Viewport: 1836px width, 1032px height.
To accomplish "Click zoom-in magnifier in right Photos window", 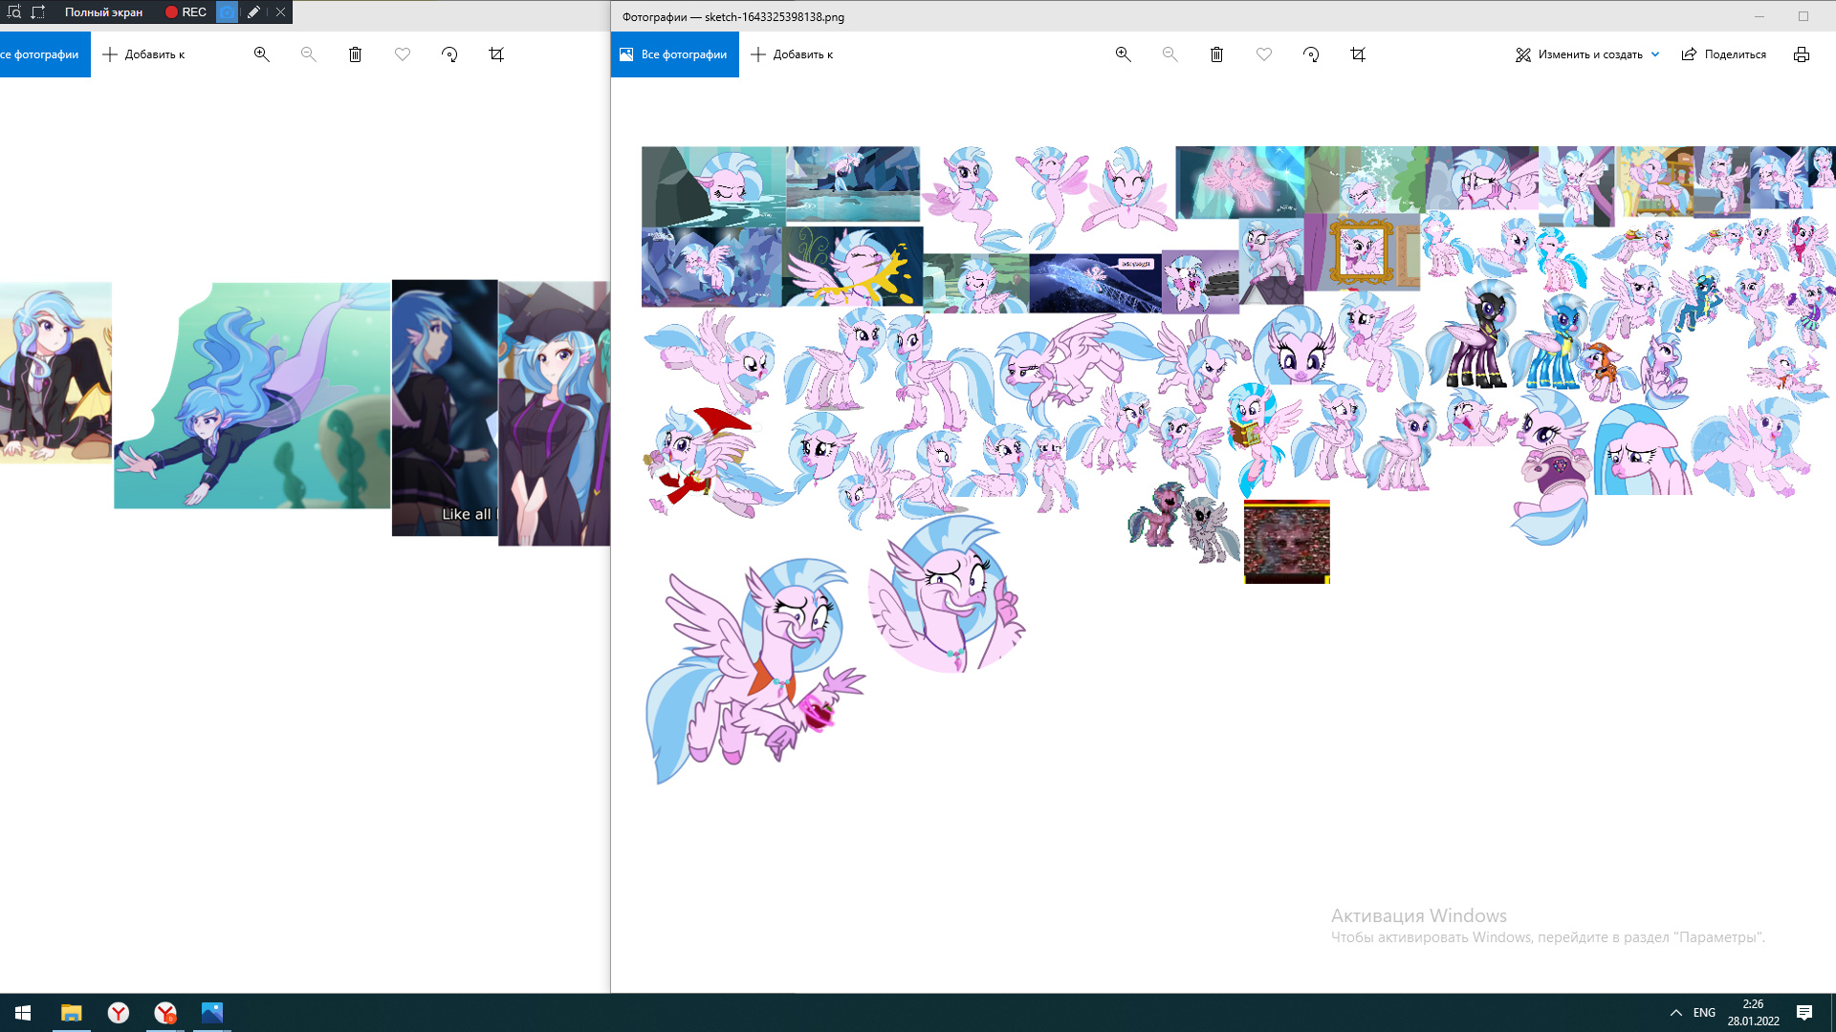I will [1123, 54].
